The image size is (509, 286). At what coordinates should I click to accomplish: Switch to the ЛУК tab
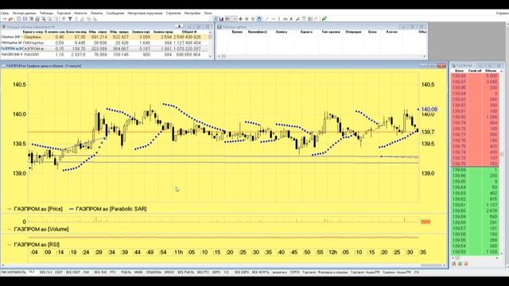click(x=86, y=272)
